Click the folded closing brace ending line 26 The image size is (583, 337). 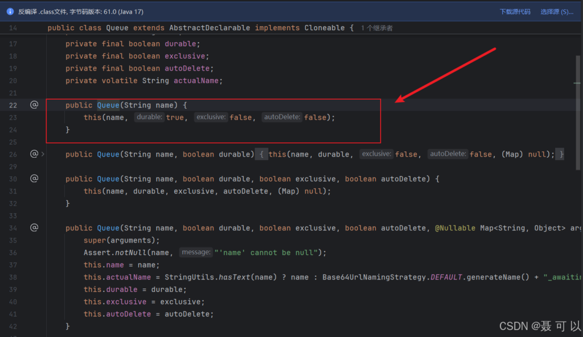[561, 154]
